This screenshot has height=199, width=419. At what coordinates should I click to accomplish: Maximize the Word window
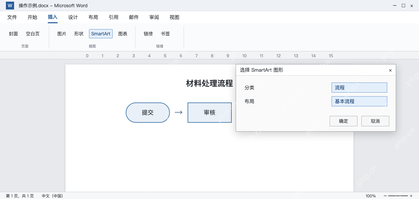point(403,6)
